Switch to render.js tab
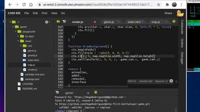200x112 pixels. (77, 22)
